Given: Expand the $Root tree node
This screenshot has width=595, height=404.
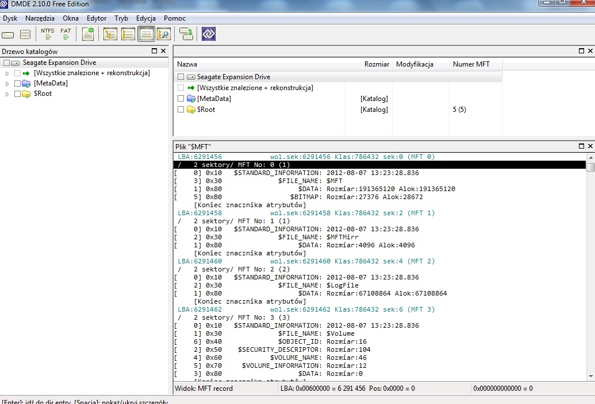Looking at the screenshot, I should [x=7, y=94].
